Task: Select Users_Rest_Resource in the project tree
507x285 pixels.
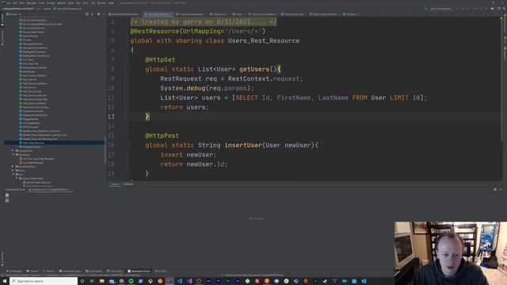Action: [x=33, y=142]
